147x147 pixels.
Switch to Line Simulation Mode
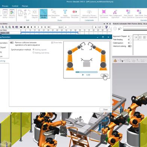[x=54, y=14]
